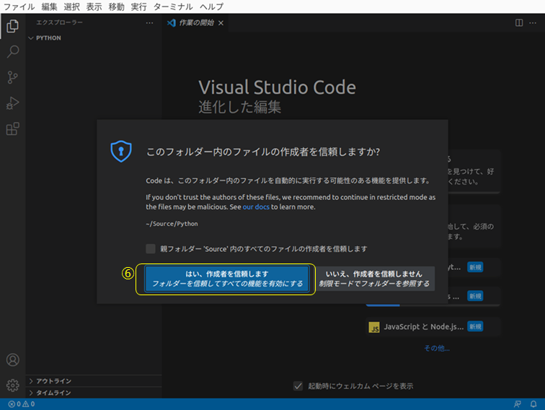Click the notifications bell in status bar
Viewport: 545px width, 410px height.
pos(533,404)
